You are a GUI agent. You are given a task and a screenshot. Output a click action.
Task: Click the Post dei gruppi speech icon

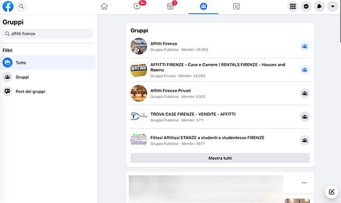point(7,91)
